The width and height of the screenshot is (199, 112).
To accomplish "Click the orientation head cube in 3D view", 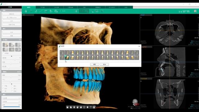I will coord(136,102).
